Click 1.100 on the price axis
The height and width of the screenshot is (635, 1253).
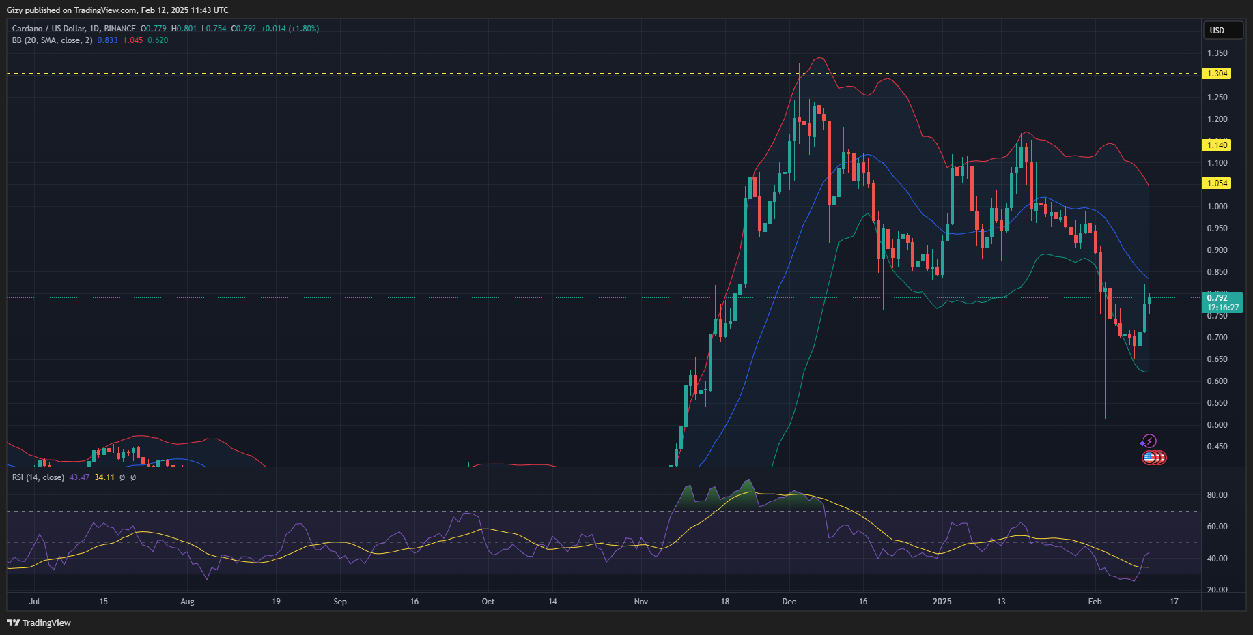(1217, 163)
